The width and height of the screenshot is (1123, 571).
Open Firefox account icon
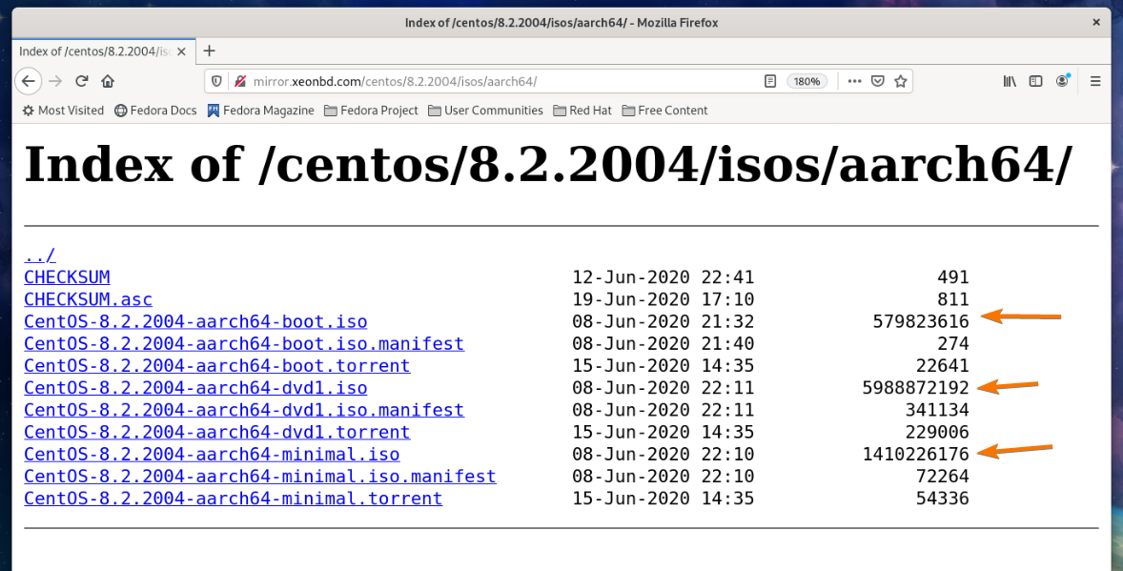(x=1062, y=81)
